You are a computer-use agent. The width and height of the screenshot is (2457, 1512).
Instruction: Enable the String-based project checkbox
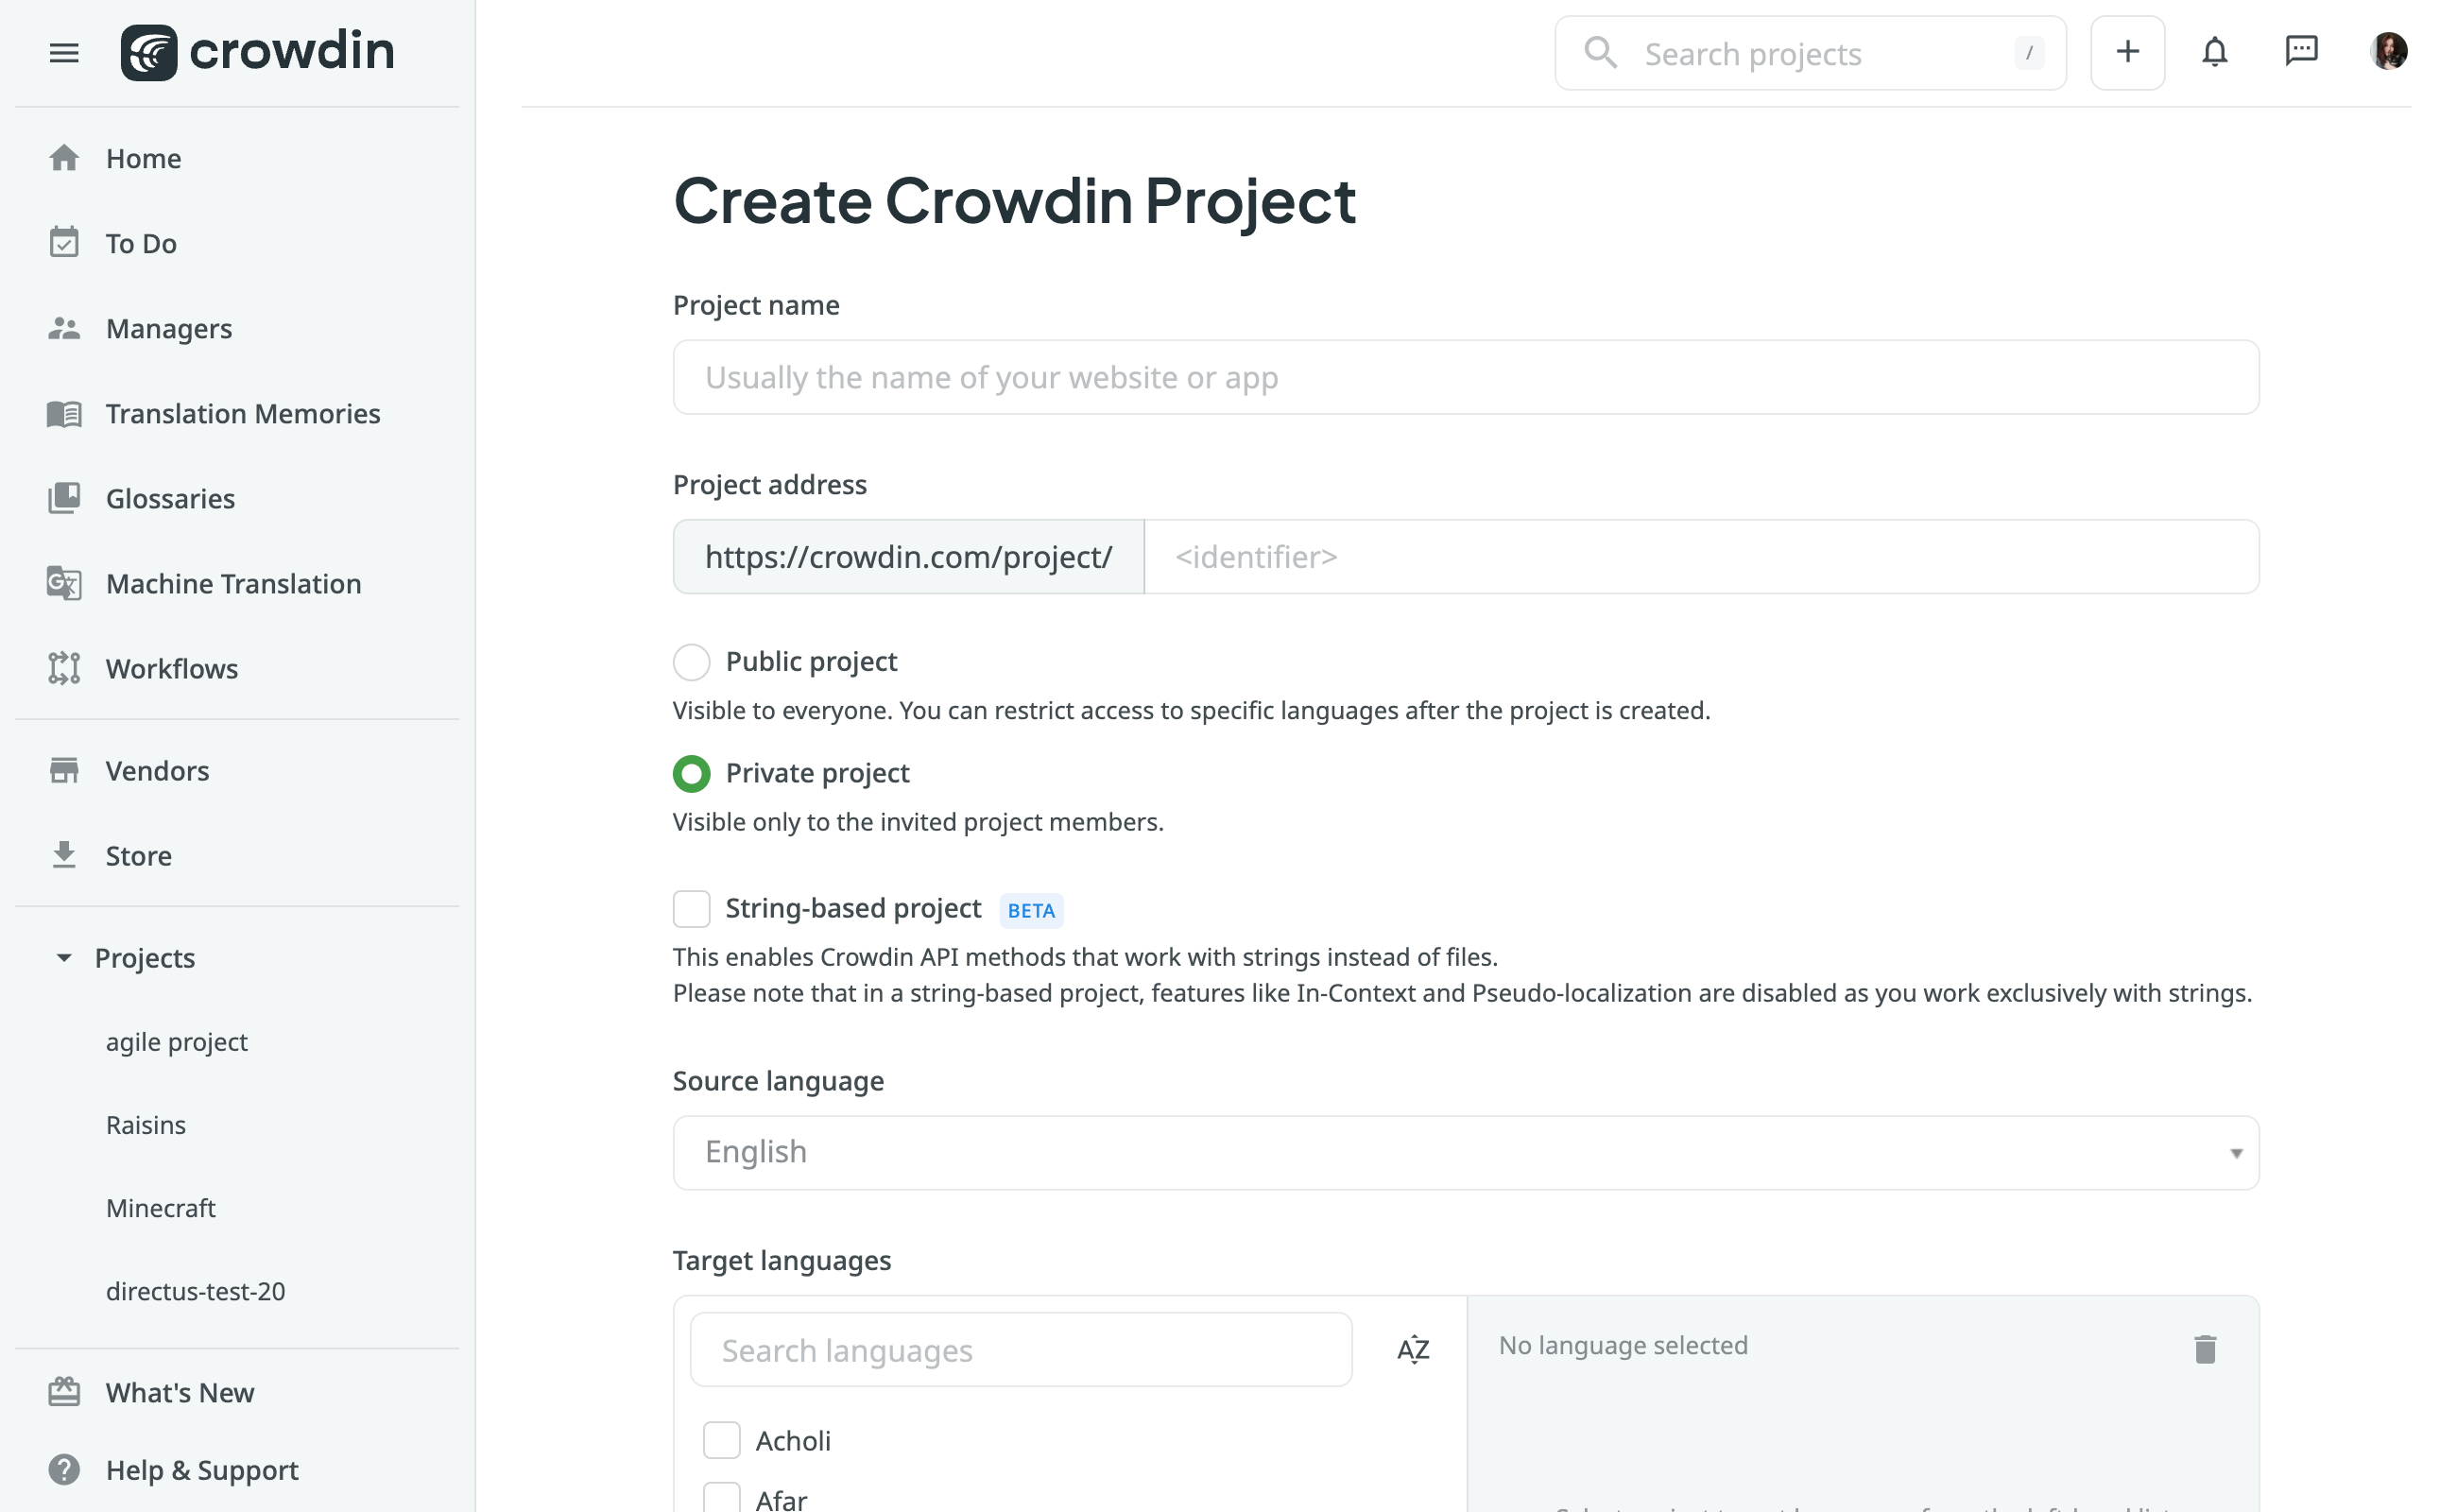point(691,909)
